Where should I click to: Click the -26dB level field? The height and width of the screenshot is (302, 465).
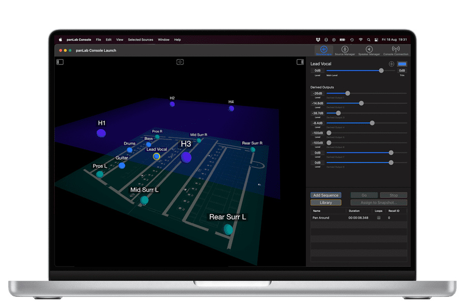click(x=317, y=93)
